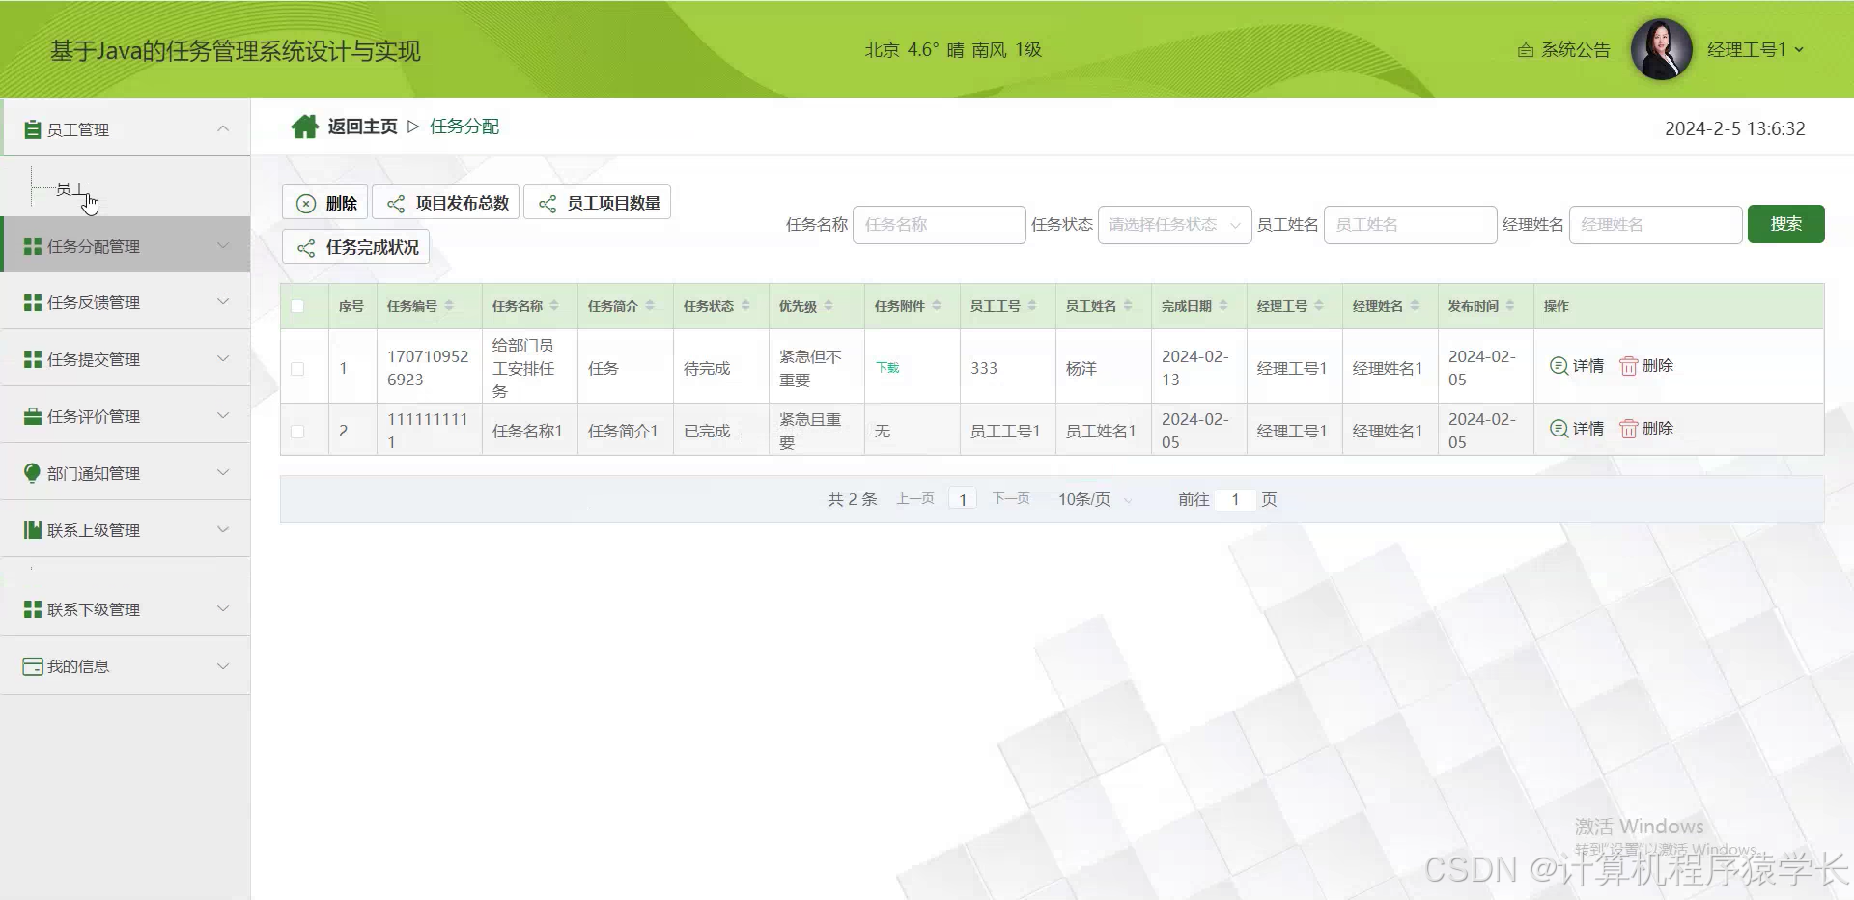Click the green 搜索 button
The height and width of the screenshot is (900, 1854).
pyautogui.click(x=1785, y=224)
